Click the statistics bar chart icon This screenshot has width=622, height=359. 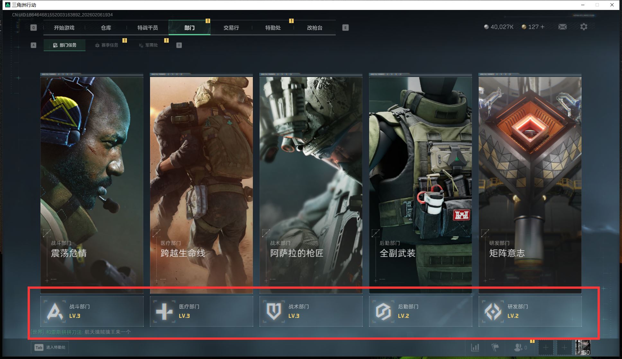[475, 347]
